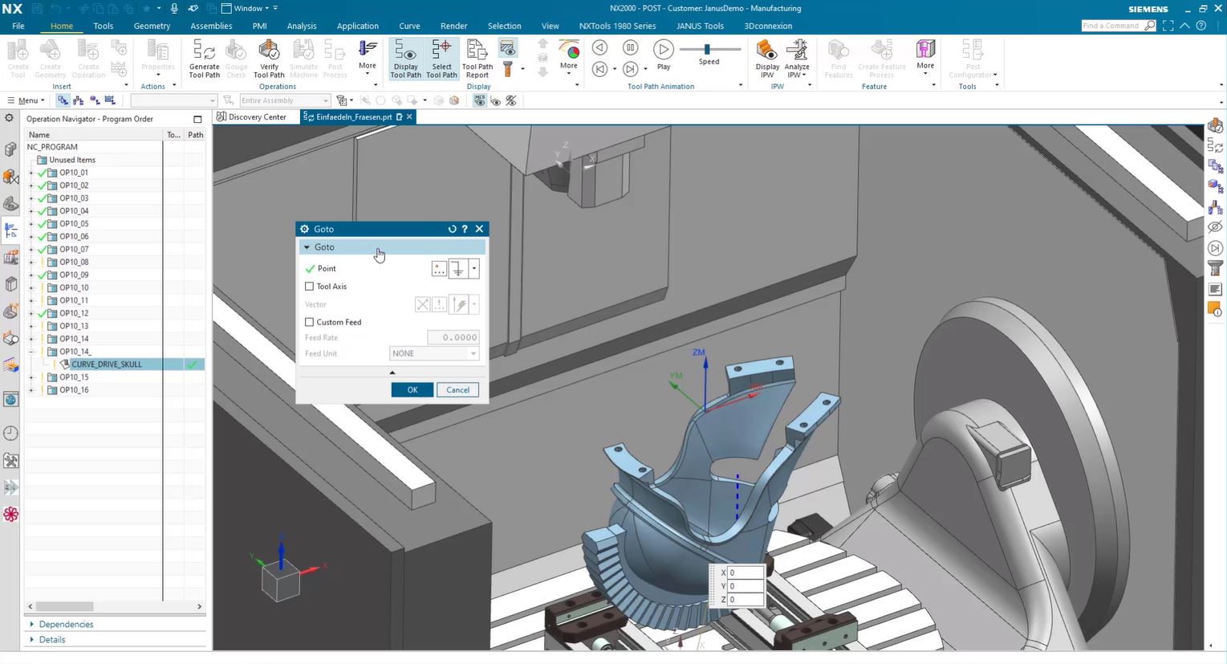
Task: Expand the OP10_15 tree node
Action: tap(31, 377)
